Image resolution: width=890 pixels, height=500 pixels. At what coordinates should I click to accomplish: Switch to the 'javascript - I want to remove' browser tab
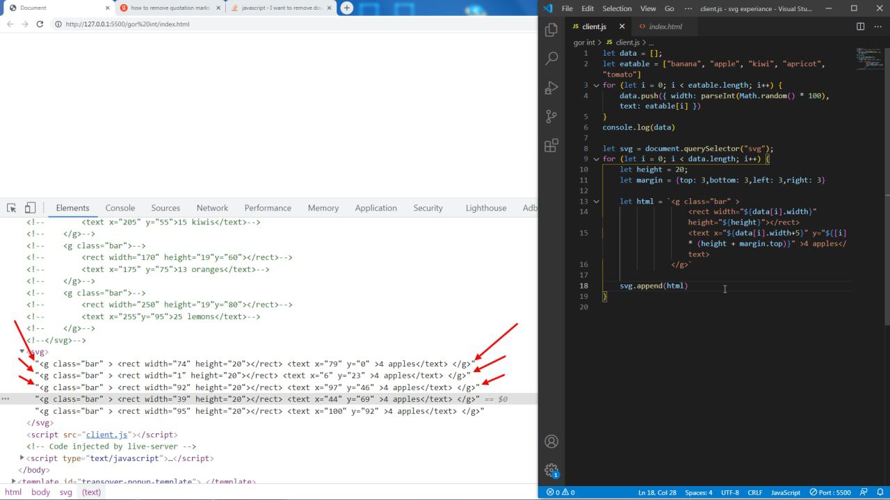point(282,8)
